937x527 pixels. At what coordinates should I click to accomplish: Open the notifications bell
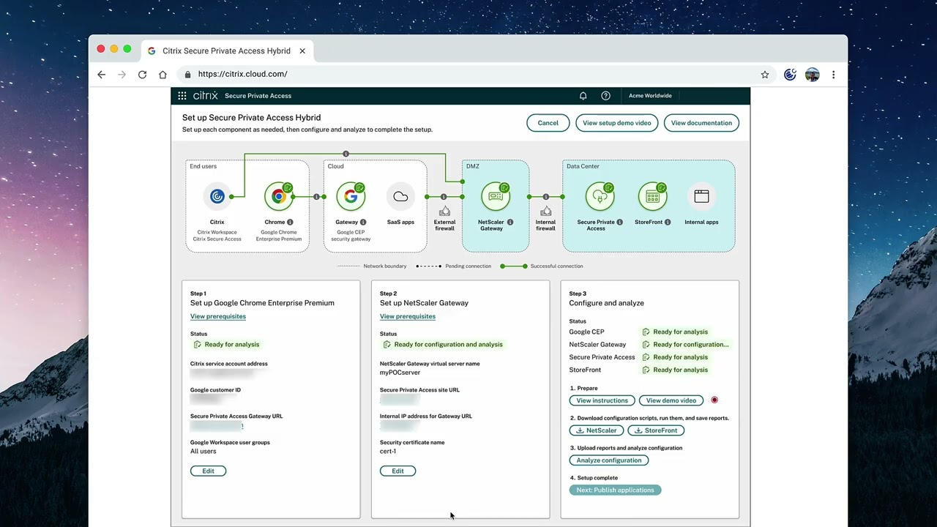point(583,96)
